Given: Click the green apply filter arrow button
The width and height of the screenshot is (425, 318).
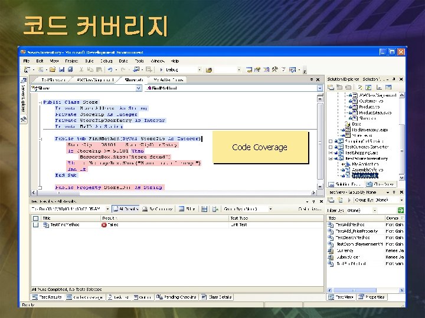Looking at the screenshot, I should pos(401,210).
